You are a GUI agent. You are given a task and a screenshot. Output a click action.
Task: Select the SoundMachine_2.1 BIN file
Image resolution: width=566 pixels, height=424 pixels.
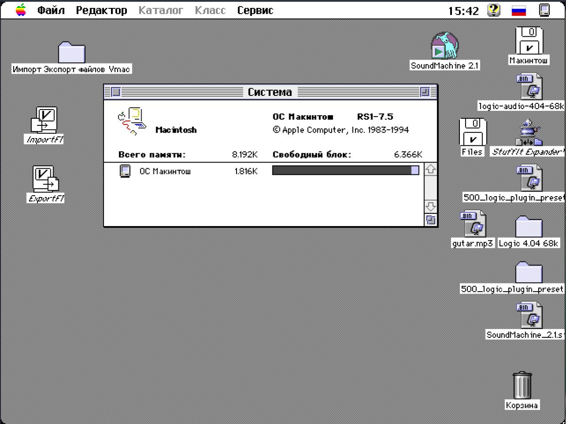point(529,315)
